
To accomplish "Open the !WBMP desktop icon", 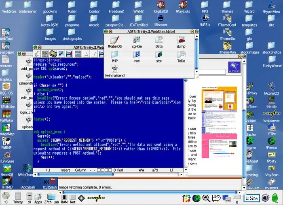I will point(6,143).
